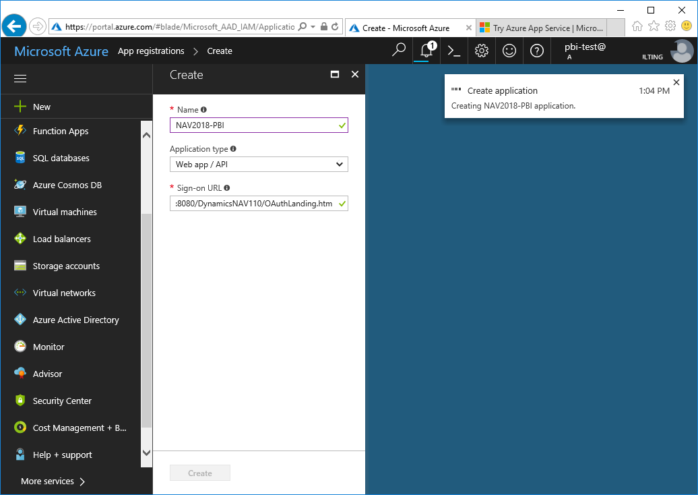Viewport: 698px width, 495px height.
Task: Click the sidebar scroll down arrow
Action: (146, 453)
